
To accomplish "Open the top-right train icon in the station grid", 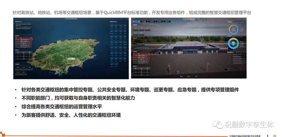I will [125, 25].
